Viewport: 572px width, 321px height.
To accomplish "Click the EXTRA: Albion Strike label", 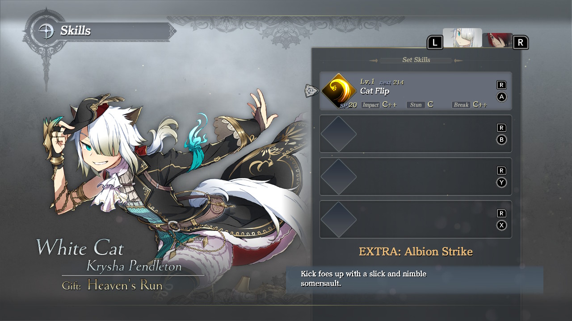I will (x=416, y=251).
